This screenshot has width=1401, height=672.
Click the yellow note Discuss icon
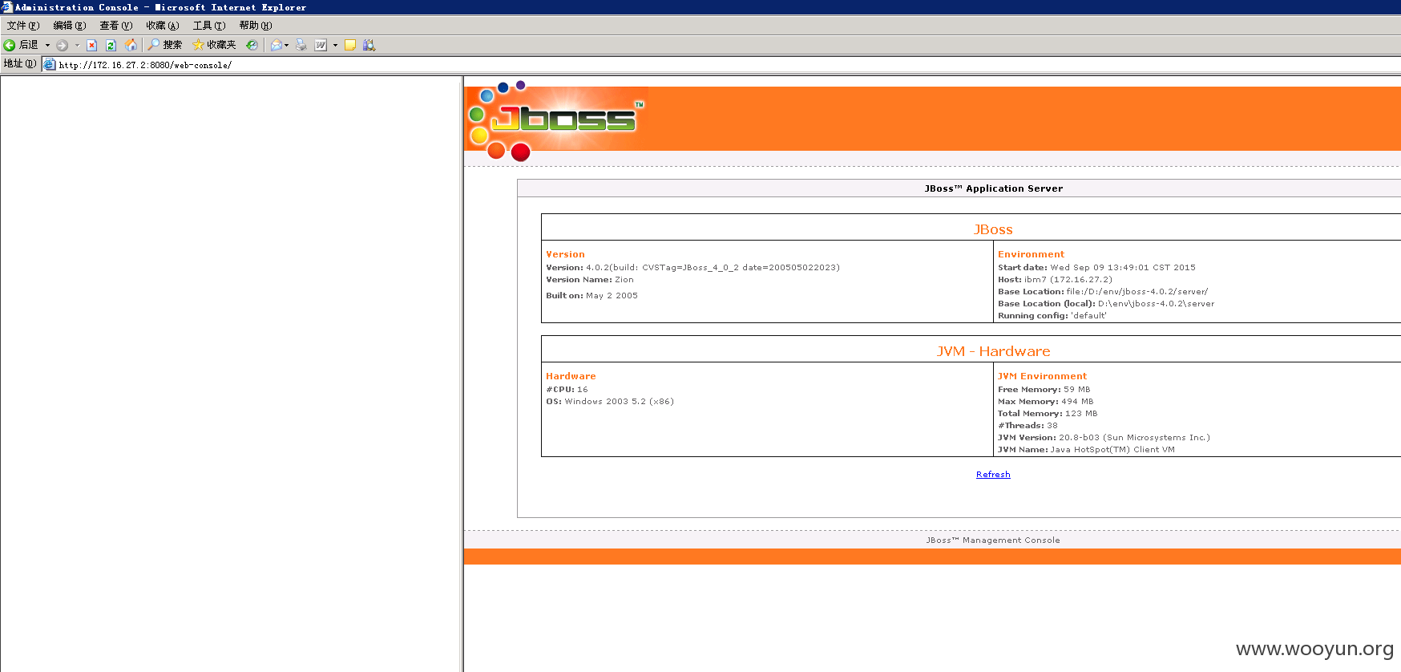(349, 45)
